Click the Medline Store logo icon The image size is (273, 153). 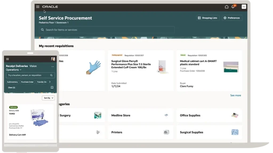166,115
